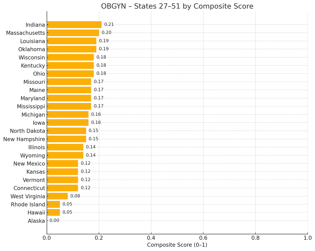Click the orange bar for Michigan
This screenshot has width=315, height=251.
click(68, 114)
